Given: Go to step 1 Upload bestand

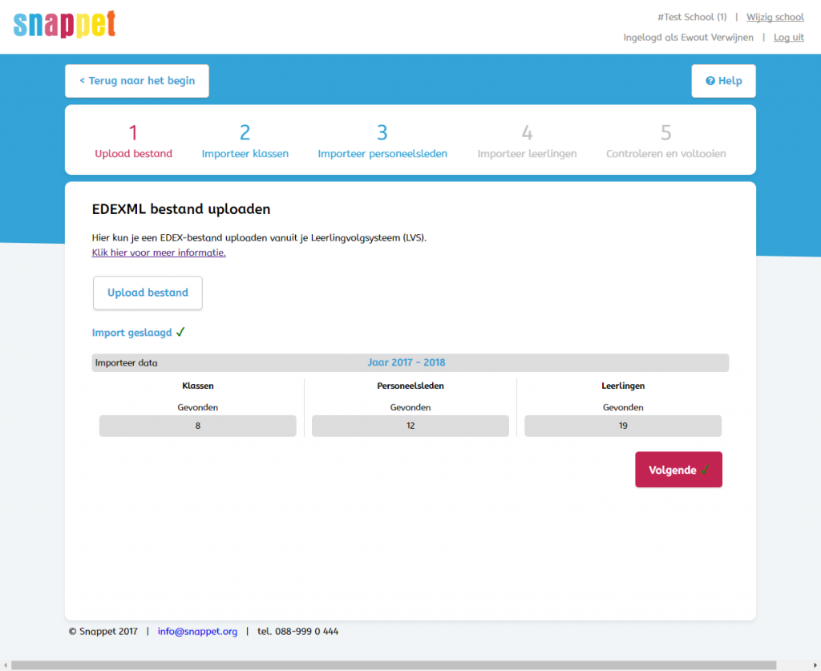Looking at the screenshot, I should pos(133,141).
